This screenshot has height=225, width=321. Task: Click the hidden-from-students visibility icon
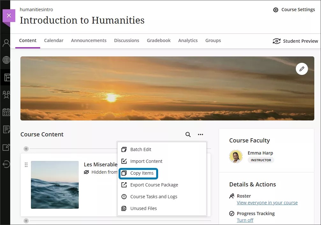tap(86, 172)
